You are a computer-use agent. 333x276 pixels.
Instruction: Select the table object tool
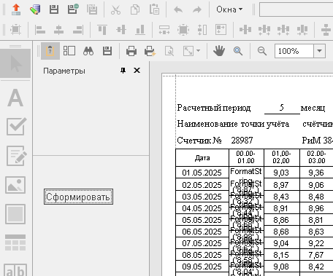tap(15, 243)
